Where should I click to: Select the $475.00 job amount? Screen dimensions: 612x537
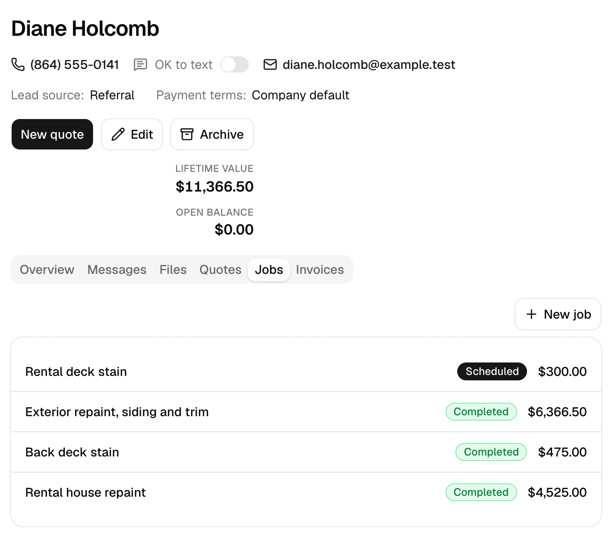pos(562,452)
